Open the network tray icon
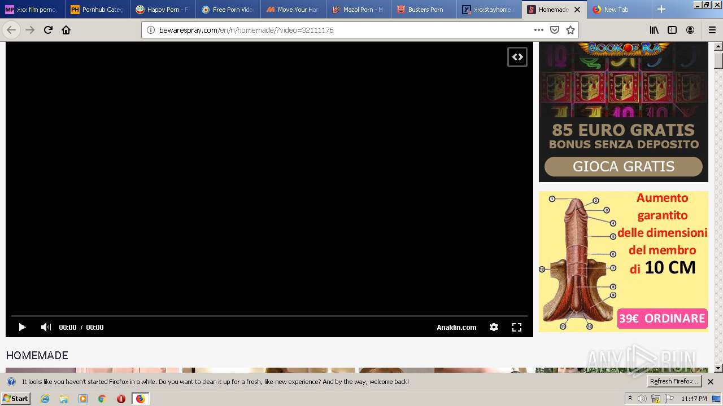This screenshot has height=406, width=723. click(656, 399)
